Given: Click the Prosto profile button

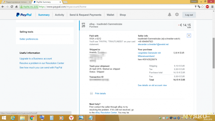Looking at the screenshot, I should tap(194, 1).
